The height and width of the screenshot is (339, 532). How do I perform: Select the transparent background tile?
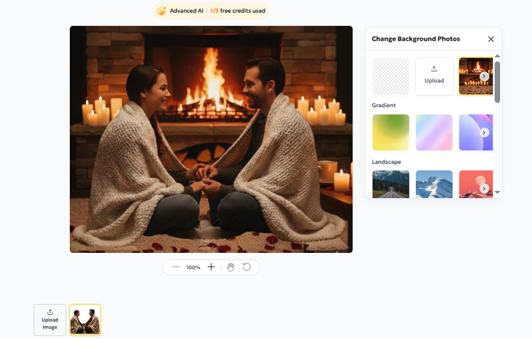391,77
